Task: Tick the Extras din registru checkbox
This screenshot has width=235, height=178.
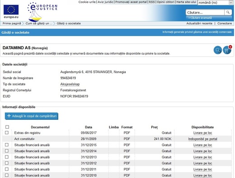Action: pos(7,133)
